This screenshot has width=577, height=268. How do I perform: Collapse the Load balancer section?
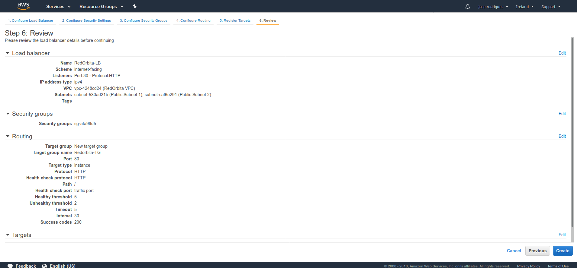tap(8, 53)
